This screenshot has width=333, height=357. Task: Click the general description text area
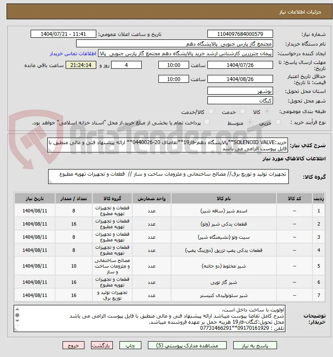(x=168, y=145)
